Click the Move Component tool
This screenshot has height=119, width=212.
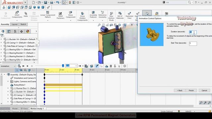[x=71, y=15]
